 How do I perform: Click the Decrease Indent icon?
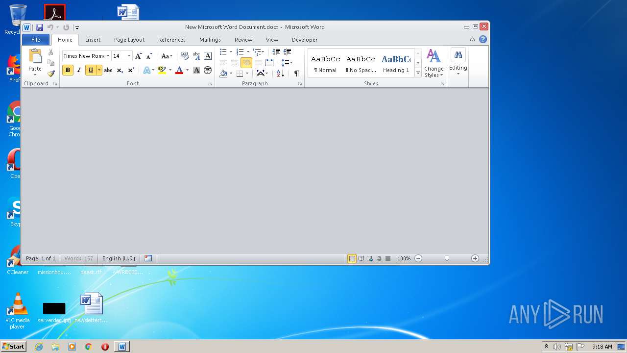tap(276, 52)
